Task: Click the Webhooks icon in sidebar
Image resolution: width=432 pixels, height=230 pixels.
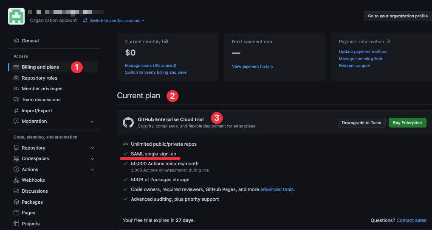Action: (17, 180)
